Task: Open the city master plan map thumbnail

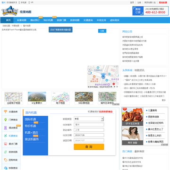Action: pyautogui.click(x=107, y=98)
